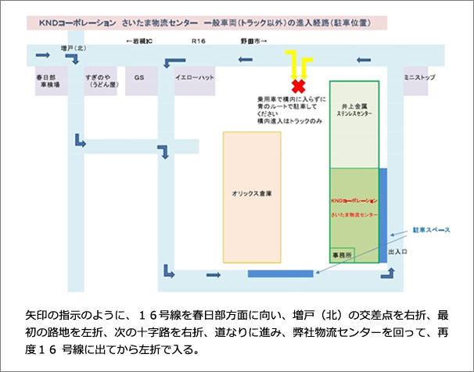Select the '春日部車検場' landmark box
474x372 pixels.
[51, 81]
